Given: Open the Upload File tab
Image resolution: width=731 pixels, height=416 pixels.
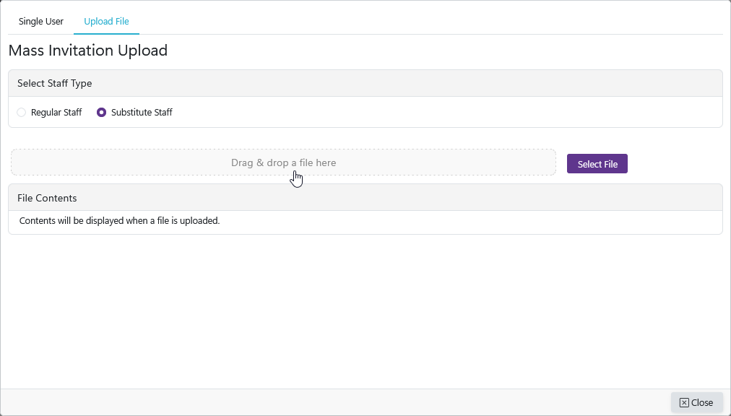Looking at the screenshot, I should click(x=106, y=21).
